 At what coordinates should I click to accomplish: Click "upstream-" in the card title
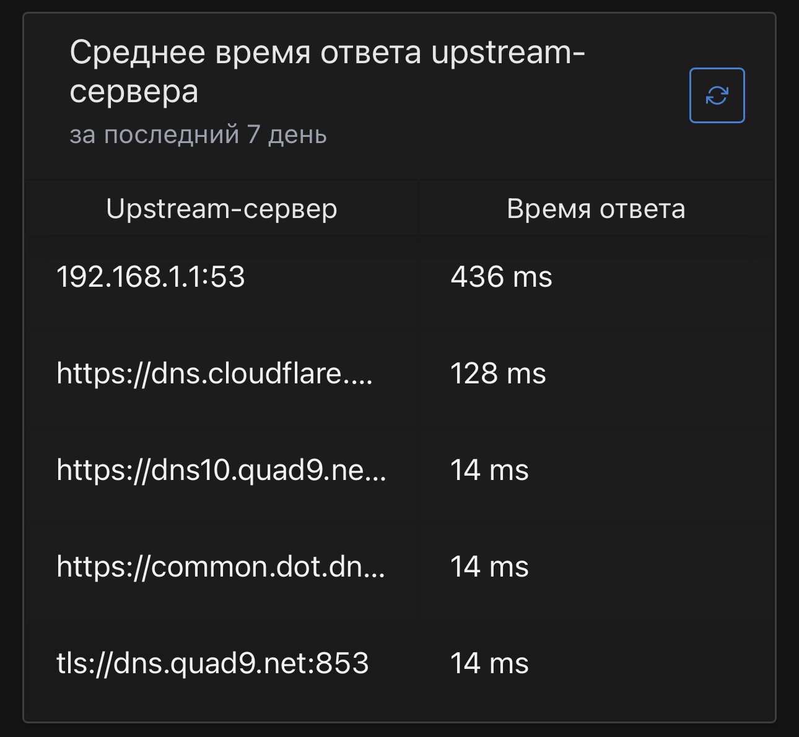pos(508,52)
